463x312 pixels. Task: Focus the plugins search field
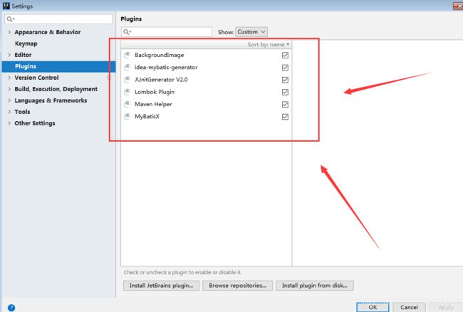[x=167, y=32]
